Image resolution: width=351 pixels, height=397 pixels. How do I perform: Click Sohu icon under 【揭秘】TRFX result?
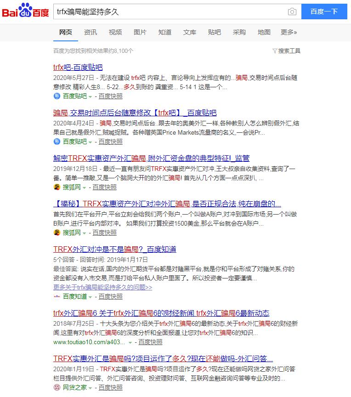pos(57,233)
